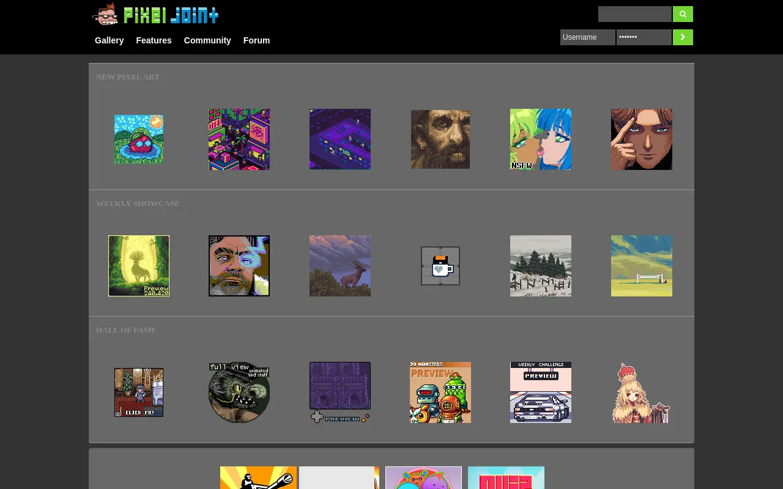Open the coffee mug icon thumbnail

click(440, 266)
